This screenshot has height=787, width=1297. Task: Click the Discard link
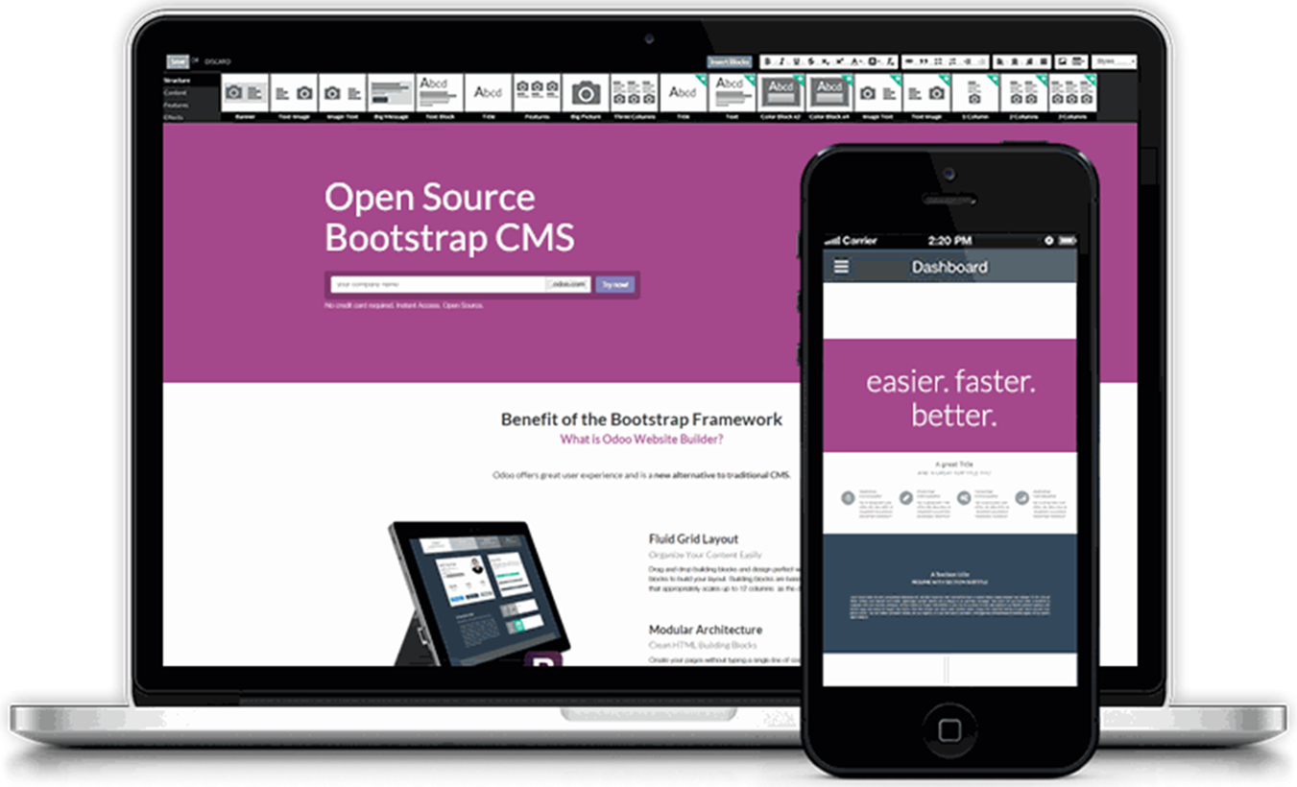(x=218, y=62)
